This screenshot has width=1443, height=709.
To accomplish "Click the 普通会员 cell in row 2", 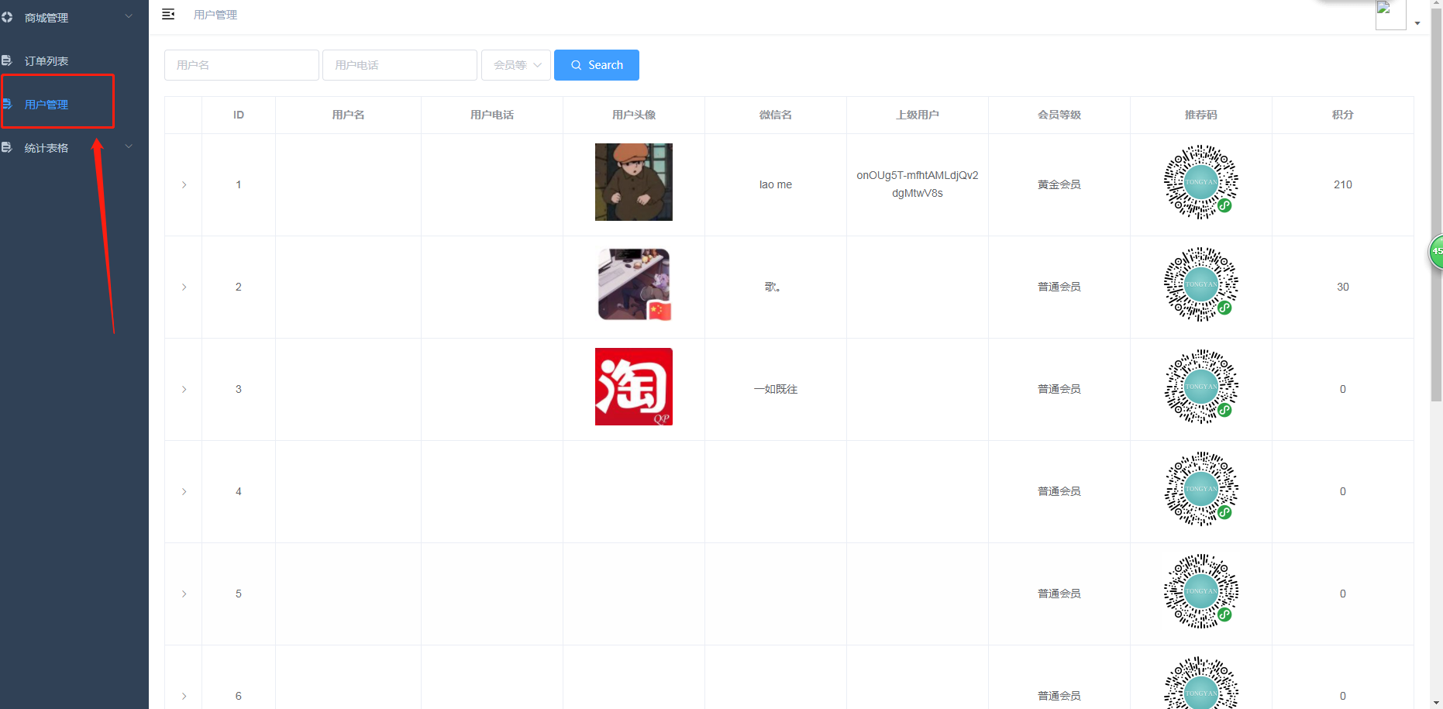I will click(x=1059, y=287).
